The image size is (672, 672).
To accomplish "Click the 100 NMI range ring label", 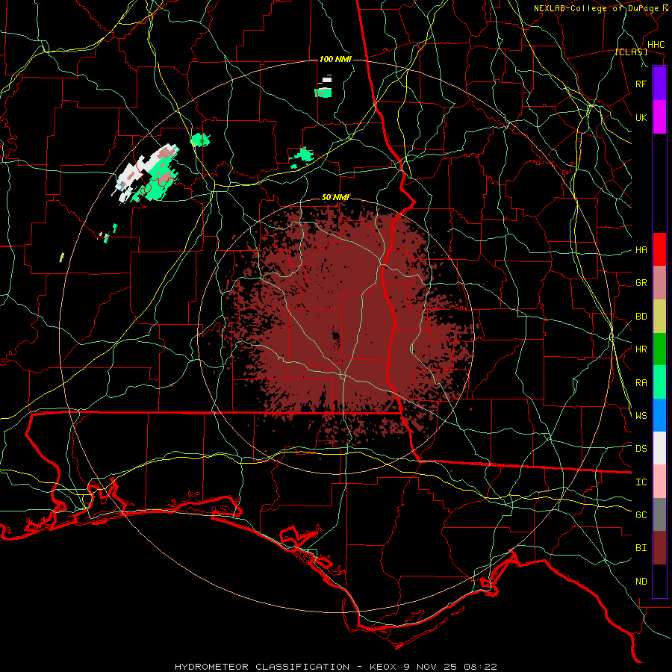I will (335, 59).
